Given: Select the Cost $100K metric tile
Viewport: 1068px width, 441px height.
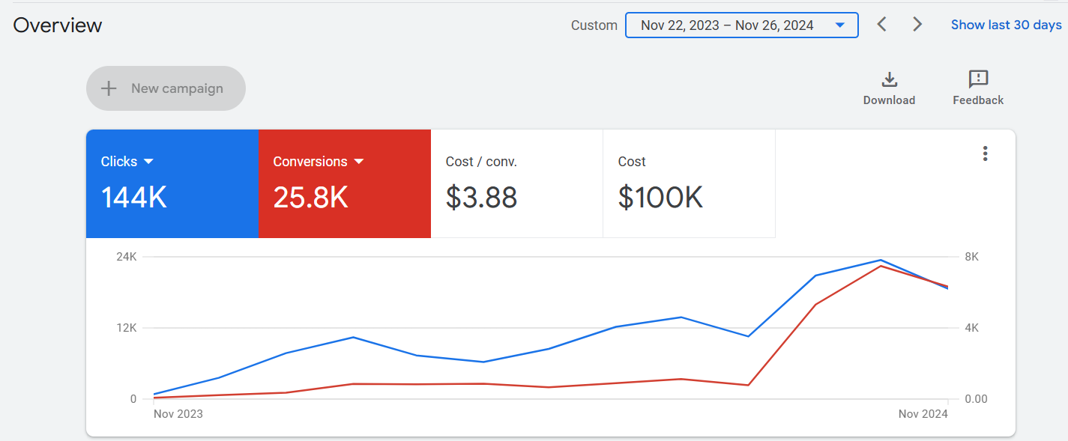Looking at the screenshot, I should coord(688,183).
